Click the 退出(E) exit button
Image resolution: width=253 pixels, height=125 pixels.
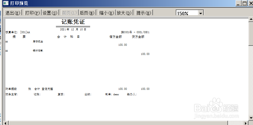13,13
